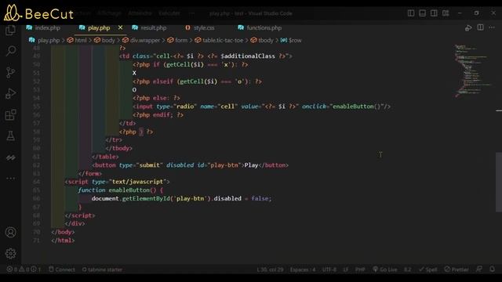
Task: Toggle secondary side bar layout icon
Action: 434,13
